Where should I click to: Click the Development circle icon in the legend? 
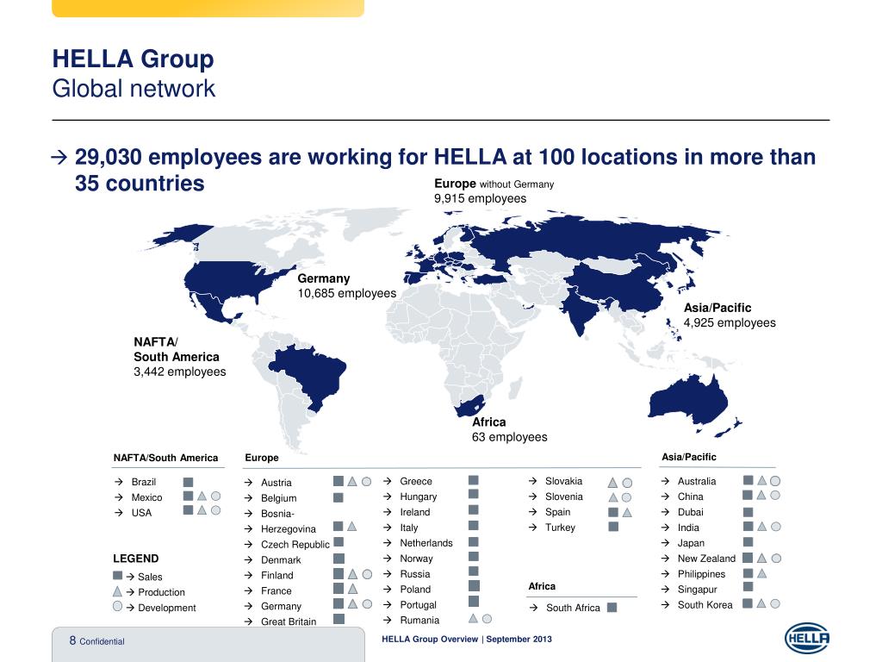[x=117, y=606]
